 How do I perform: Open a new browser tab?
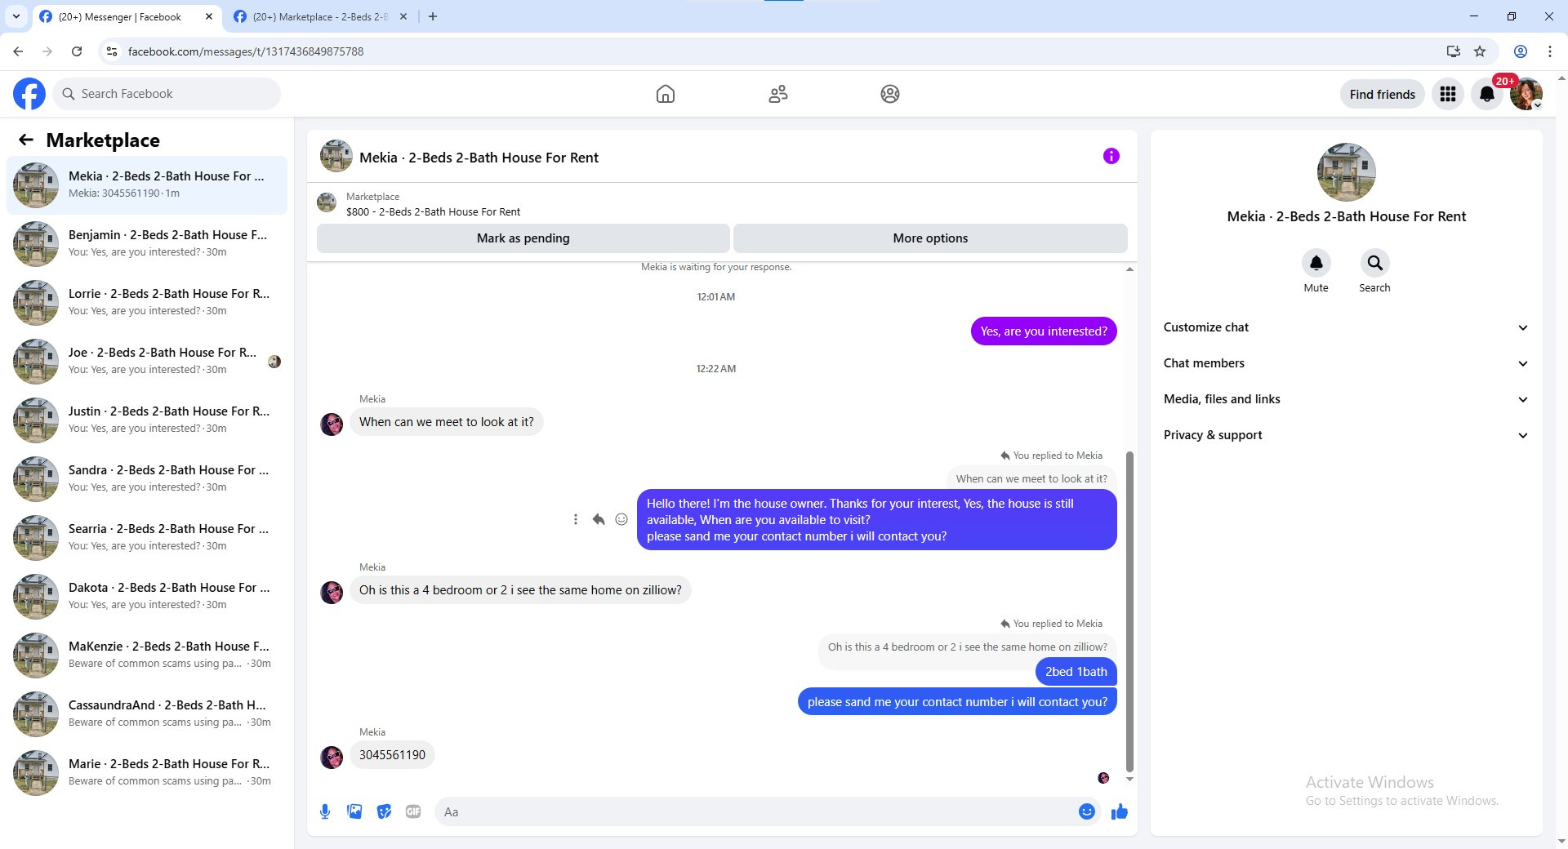coord(433,16)
